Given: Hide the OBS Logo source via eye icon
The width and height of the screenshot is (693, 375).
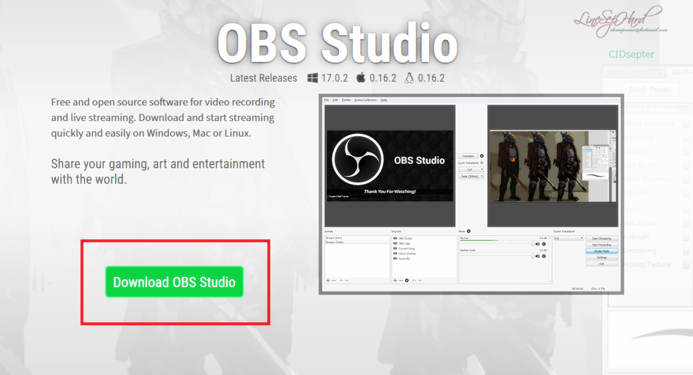Looking at the screenshot, I should 395,243.
